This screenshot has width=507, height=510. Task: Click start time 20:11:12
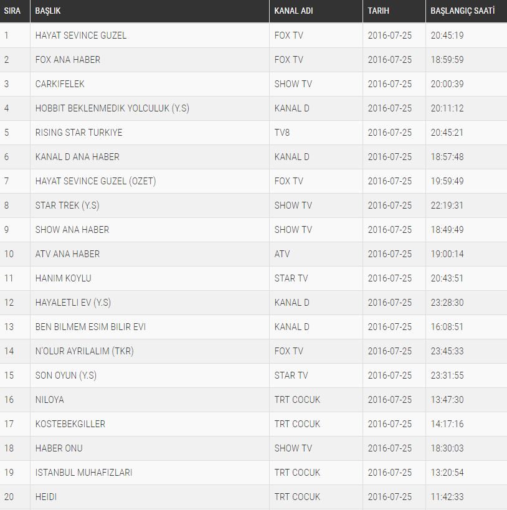coord(447,108)
